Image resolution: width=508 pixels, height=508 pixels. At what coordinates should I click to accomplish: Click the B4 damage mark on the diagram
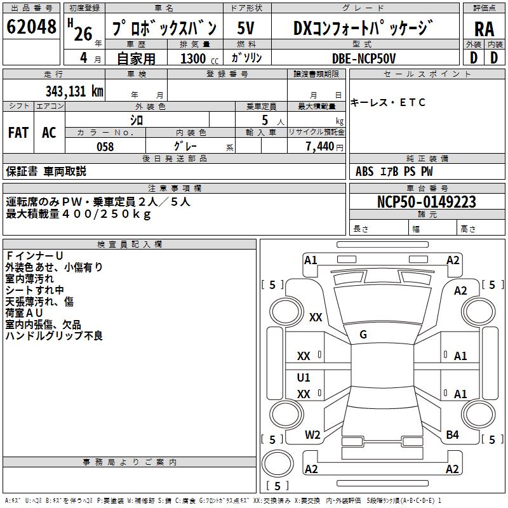pos(452,435)
